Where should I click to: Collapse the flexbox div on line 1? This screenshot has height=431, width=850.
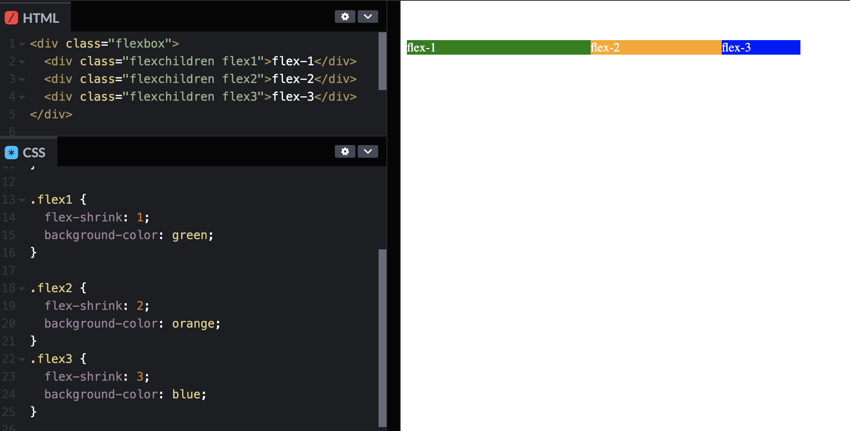click(22, 44)
